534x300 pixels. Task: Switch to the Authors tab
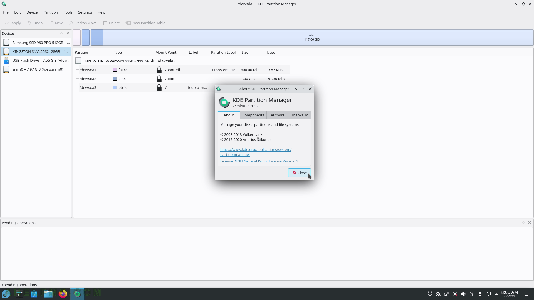pyautogui.click(x=278, y=115)
